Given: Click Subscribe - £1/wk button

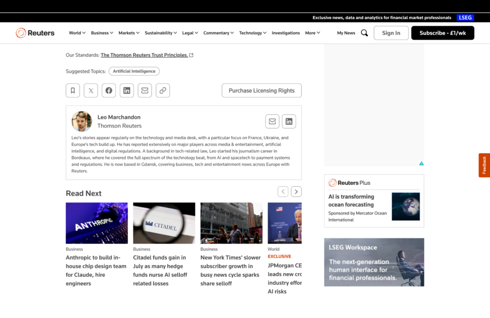Looking at the screenshot, I should click(x=443, y=33).
